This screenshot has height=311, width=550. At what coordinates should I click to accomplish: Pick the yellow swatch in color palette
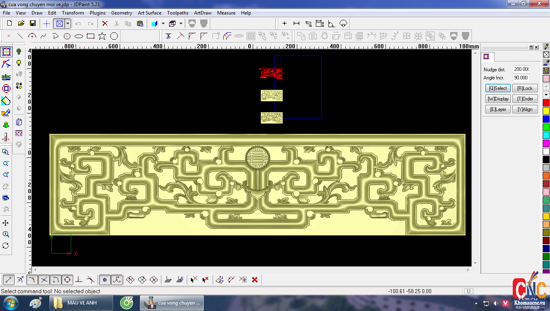point(546,111)
